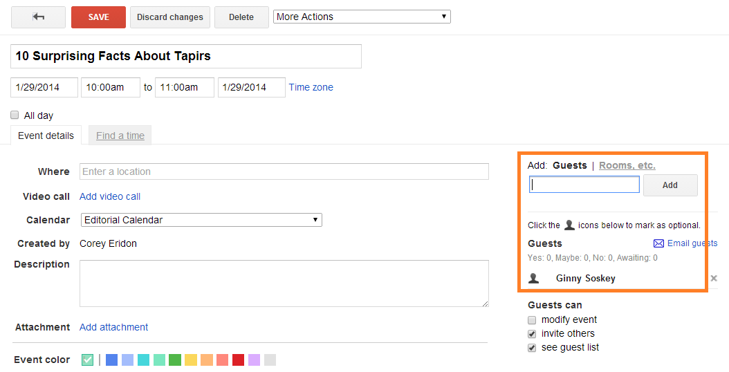Click Add video call link
Image resolution: width=729 pixels, height=372 pixels.
point(110,196)
